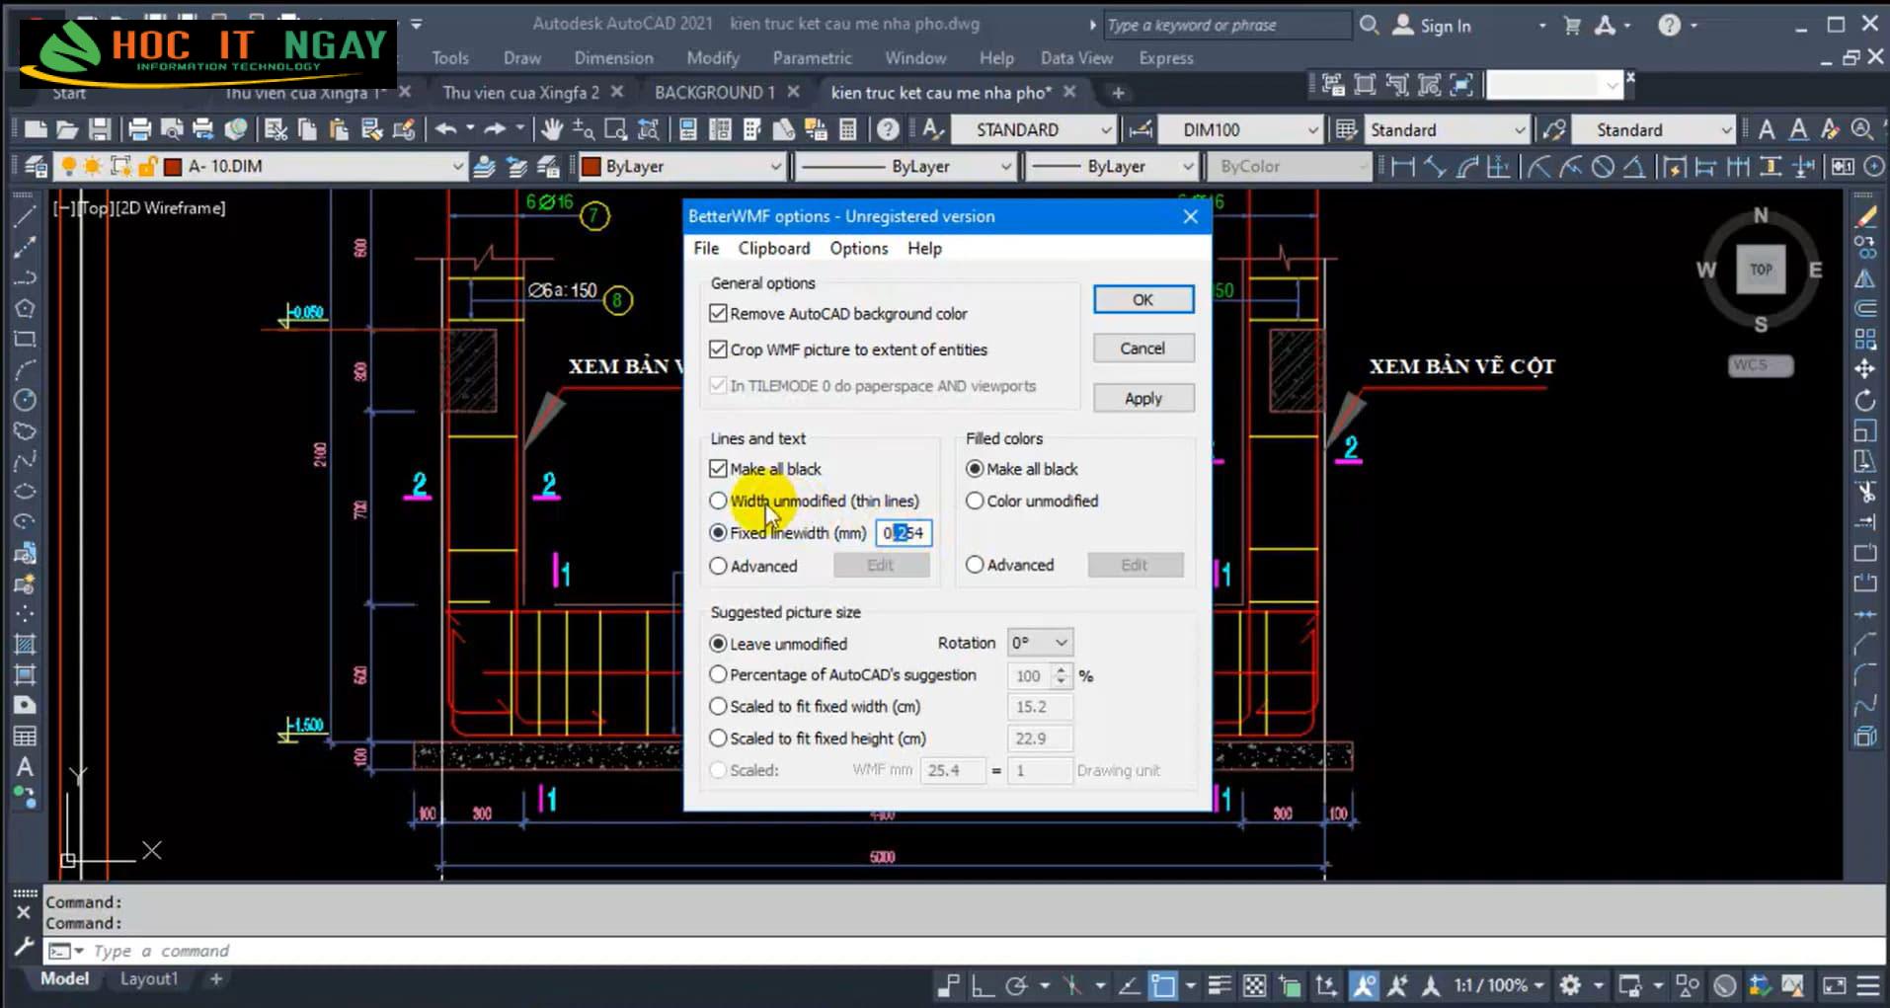Select Width unmodified (thin lines) option
This screenshot has width=1890, height=1008.
click(x=718, y=502)
